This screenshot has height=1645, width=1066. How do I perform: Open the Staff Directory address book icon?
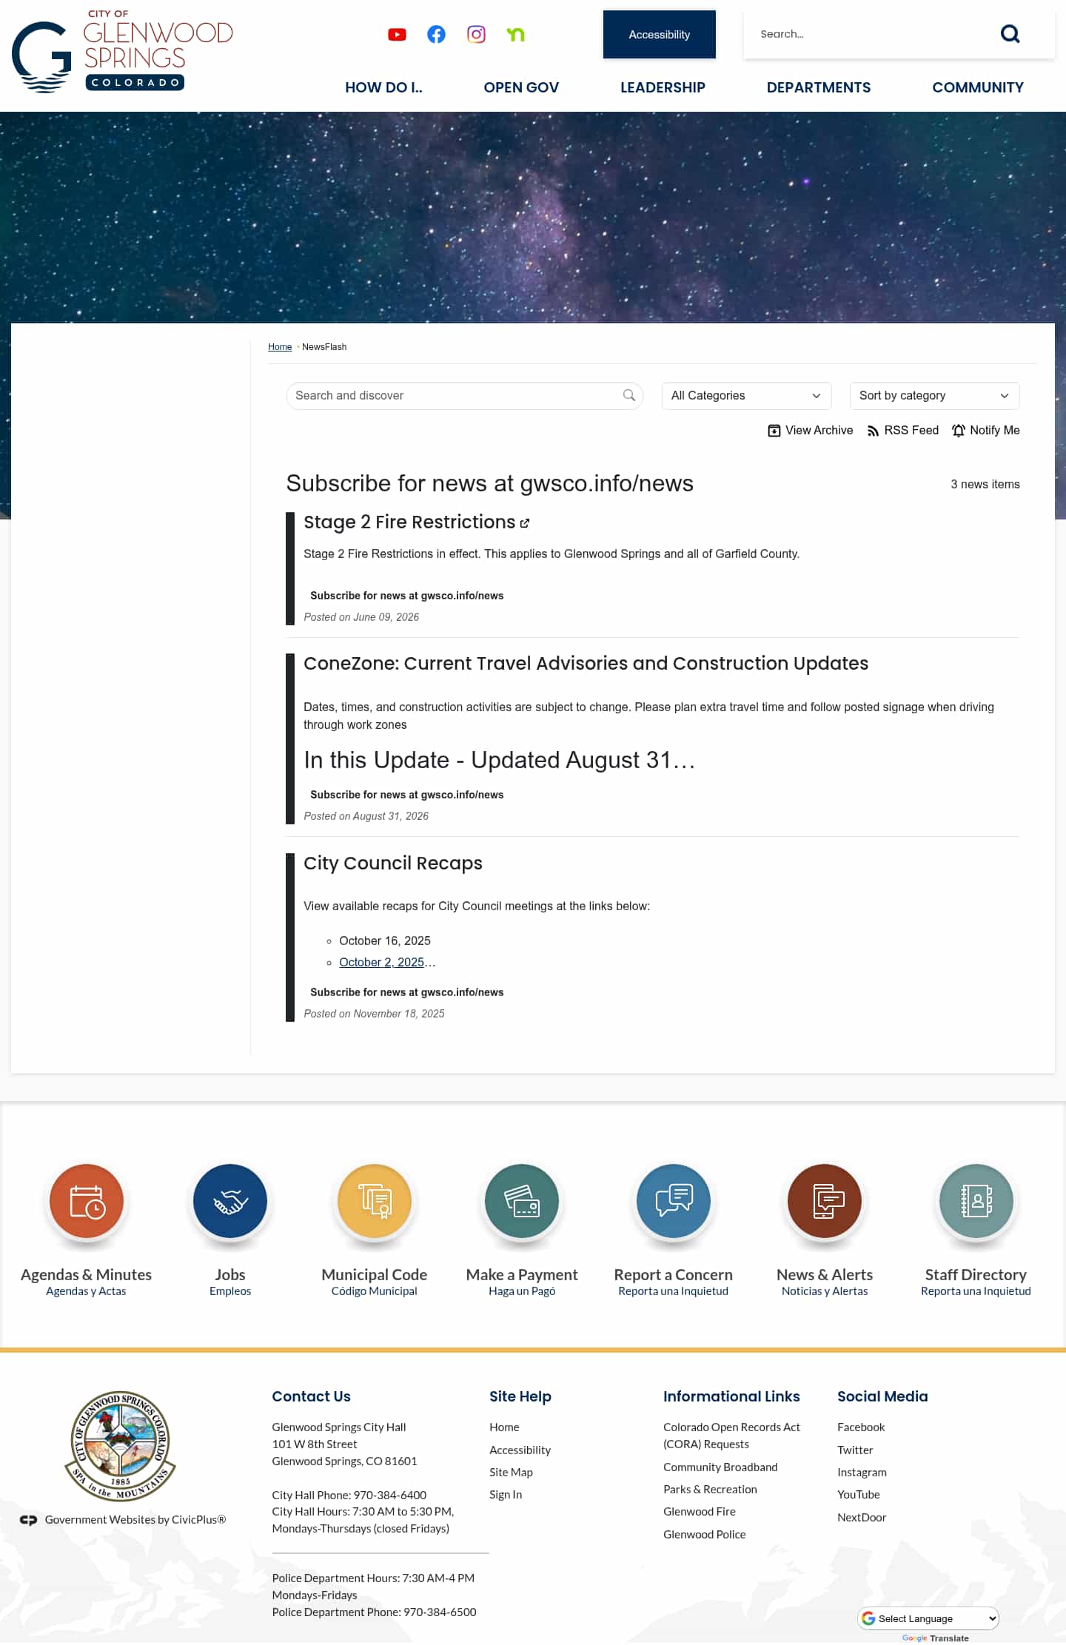coord(976,1200)
